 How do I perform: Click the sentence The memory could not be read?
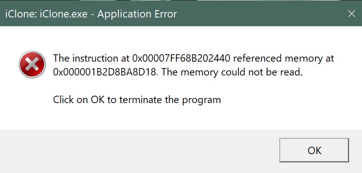(x=232, y=72)
